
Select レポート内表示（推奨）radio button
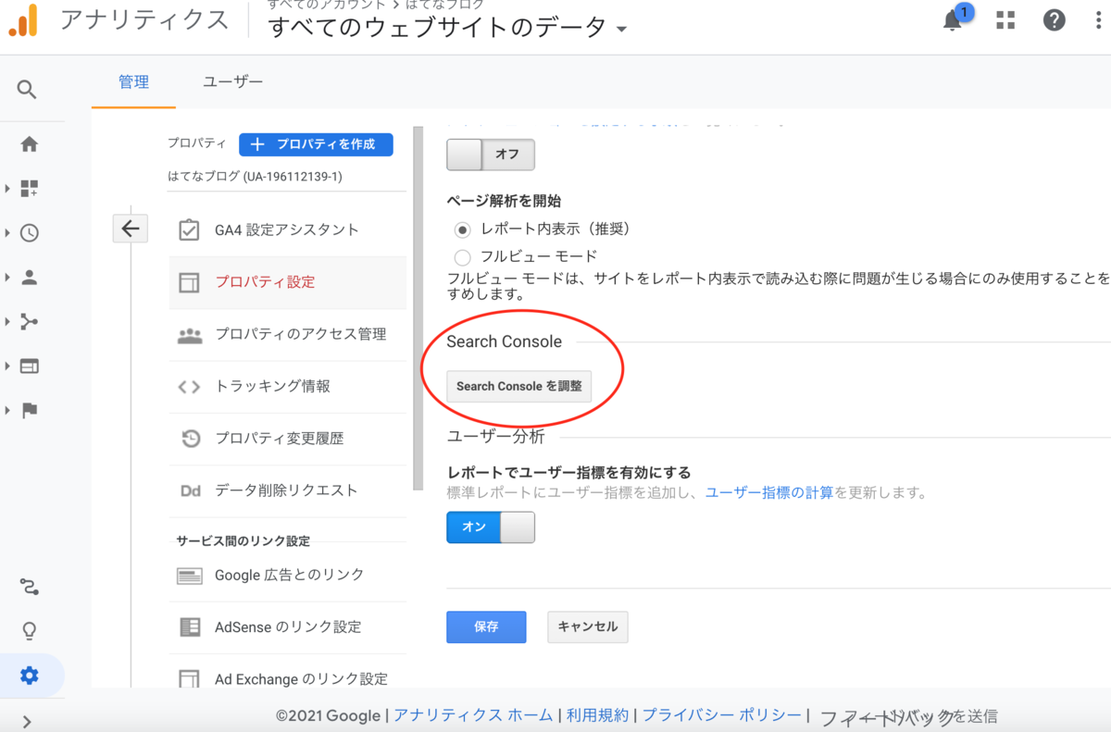[x=463, y=230]
